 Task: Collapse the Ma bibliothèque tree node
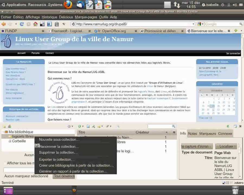(3, 132)
